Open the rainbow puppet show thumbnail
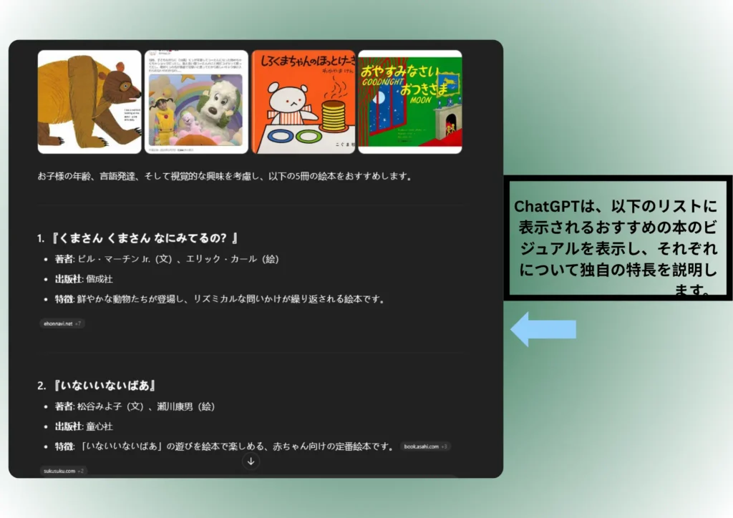Viewport: 733px width, 518px height. pyautogui.click(x=196, y=102)
